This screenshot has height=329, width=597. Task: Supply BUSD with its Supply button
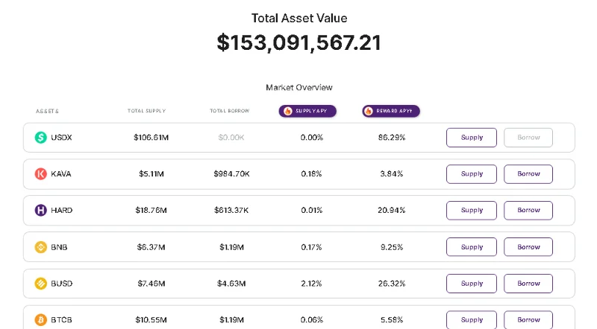472,284
